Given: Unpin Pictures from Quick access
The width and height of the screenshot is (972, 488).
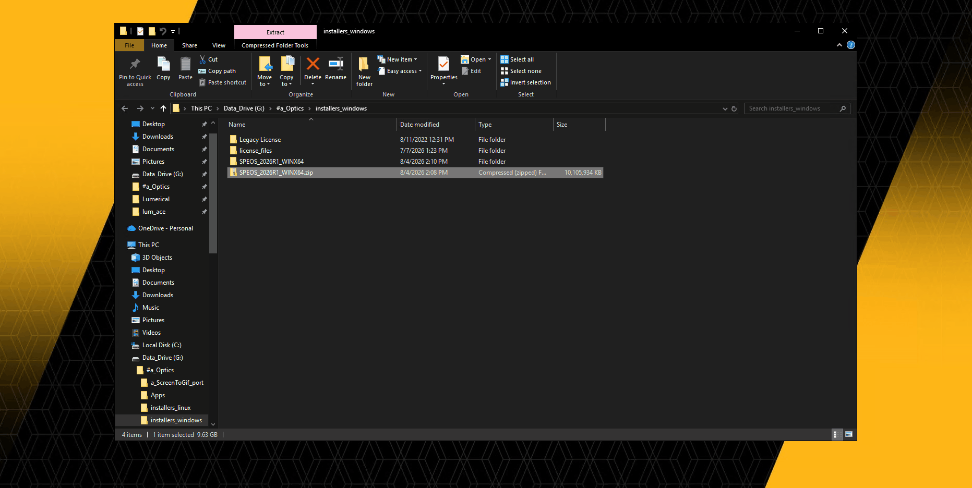Looking at the screenshot, I should (x=204, y=162).
